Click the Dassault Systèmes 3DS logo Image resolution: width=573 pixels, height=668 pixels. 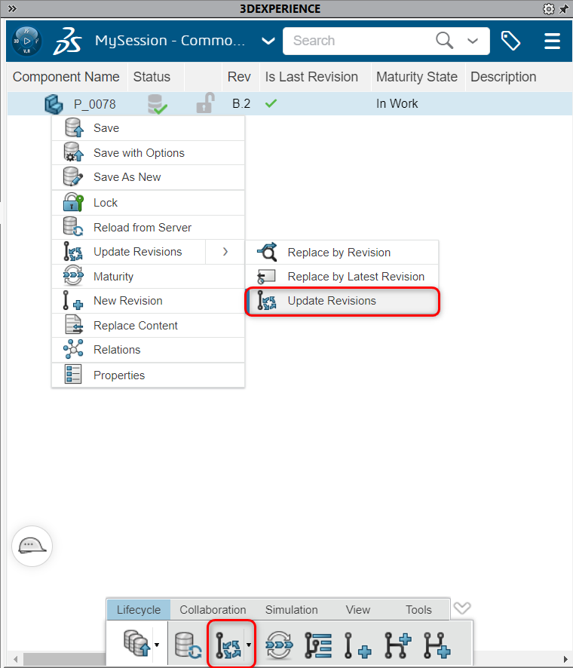click(67, 41)
